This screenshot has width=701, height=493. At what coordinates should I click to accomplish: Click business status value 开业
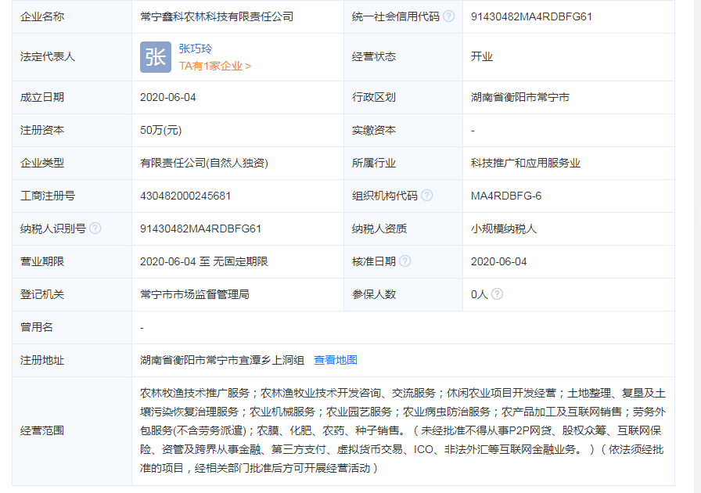[x=482, y=57]
